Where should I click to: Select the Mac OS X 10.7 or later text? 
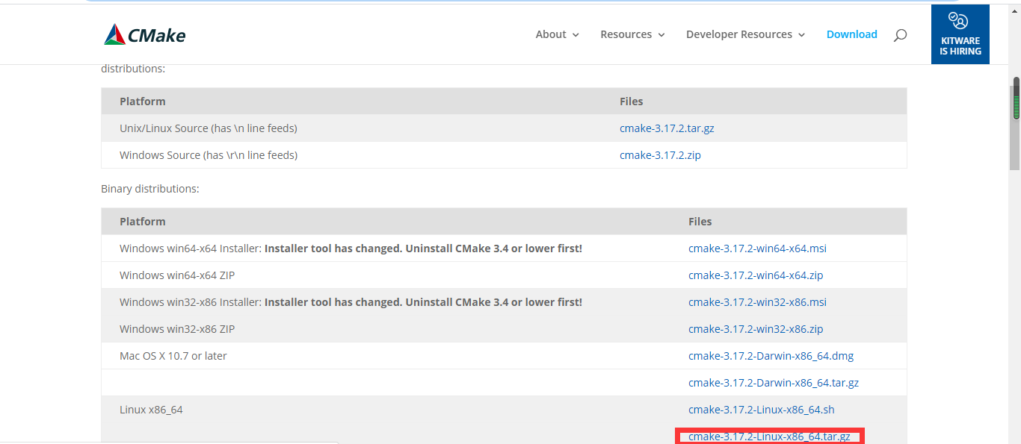[173, 356]
